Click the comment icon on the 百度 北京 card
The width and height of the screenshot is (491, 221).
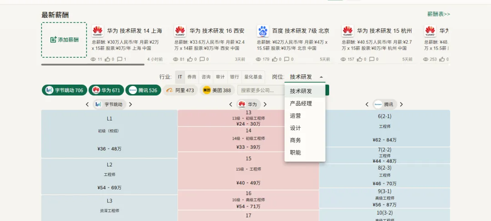287,59
